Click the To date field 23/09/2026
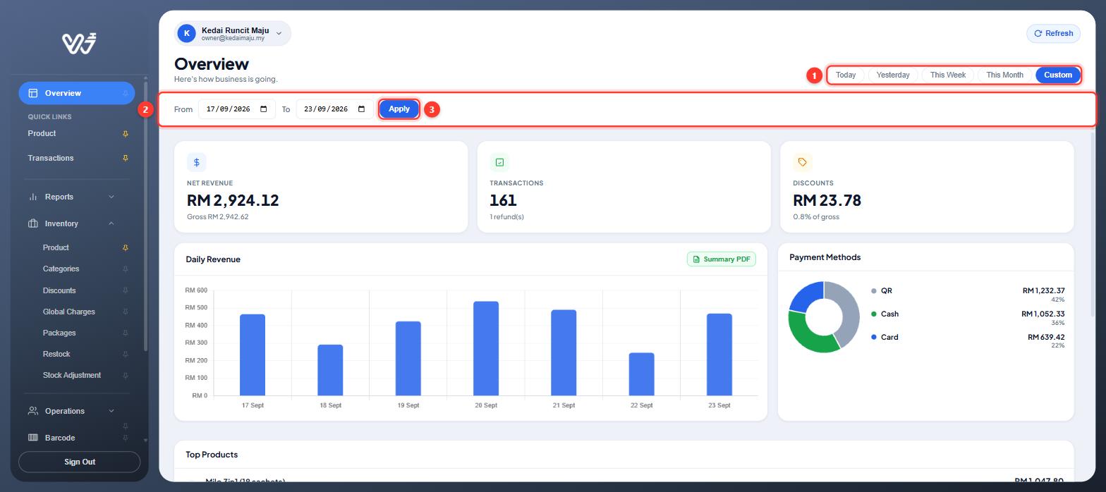 335,109
